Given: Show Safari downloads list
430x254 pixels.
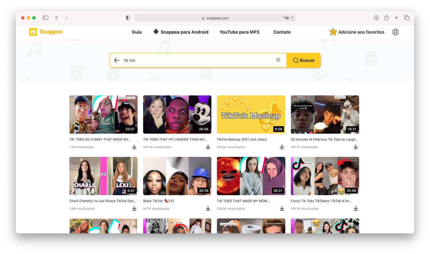Looking at the screenshot, I should click(376, 18).
